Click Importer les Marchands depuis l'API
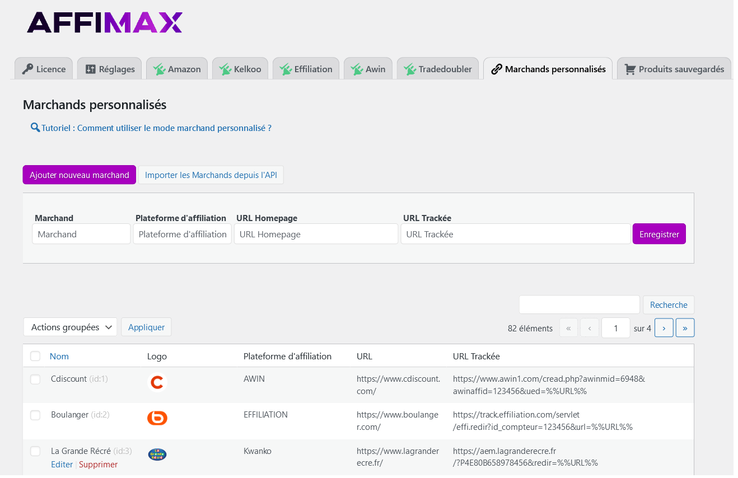This screenshot has width=738, height=478. click(211, 175)
